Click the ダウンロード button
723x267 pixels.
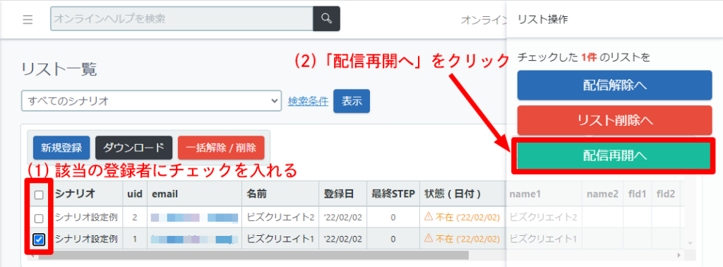coord(133,148)
